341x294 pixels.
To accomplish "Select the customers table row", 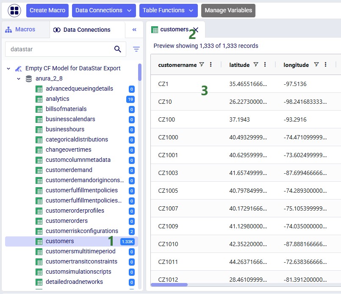I will coord(71,241).
